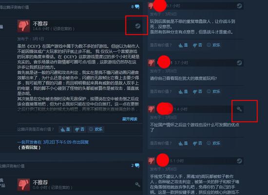The width and height of the screenshot is (268, 195).
Task: Click the key icon on the 0.6-hour review
Action: tap(137, 184)
